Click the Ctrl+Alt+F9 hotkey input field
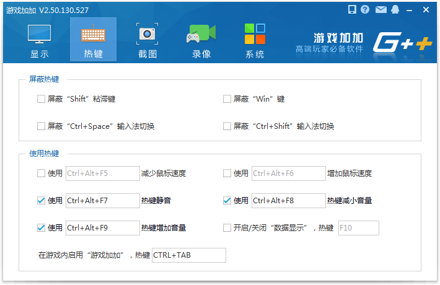The image size is (440, 285). pos(102,228)
